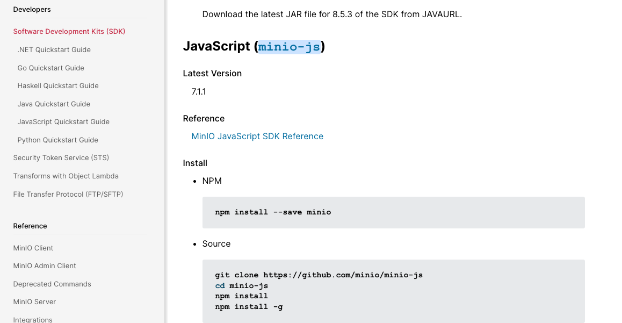Open File Transfer Protocol (FTP/SFTP) page
The height and width of the screenshot is (323, 622).
pyautogui.click(x=68, y=194)
